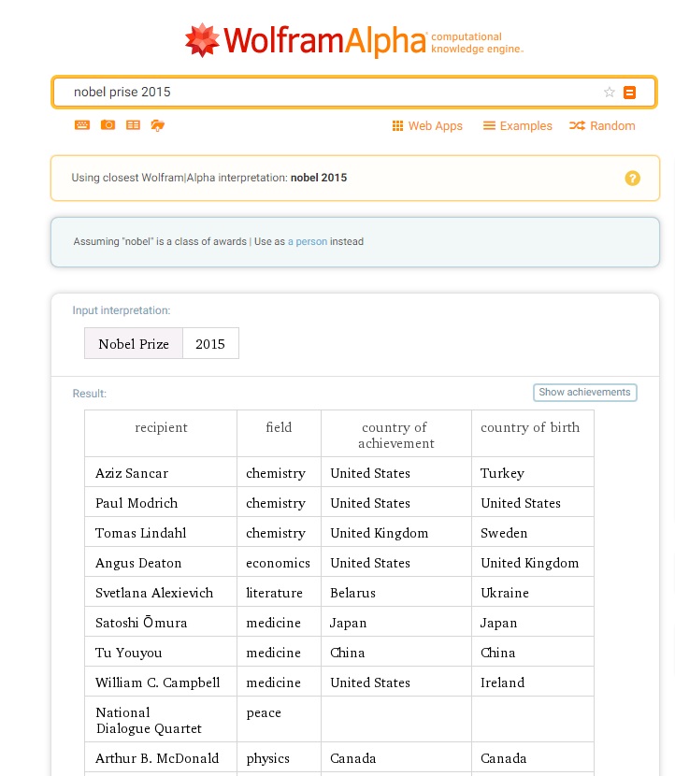
Task: Open the image input camera icon
Action: [x=108, y=125]
